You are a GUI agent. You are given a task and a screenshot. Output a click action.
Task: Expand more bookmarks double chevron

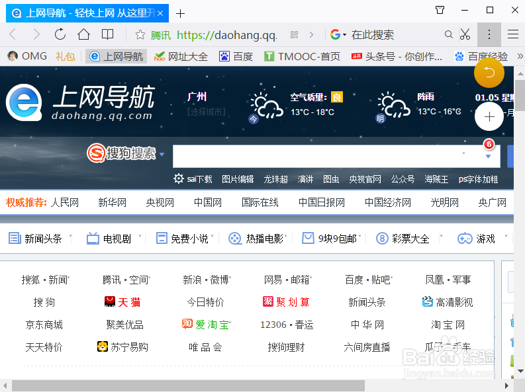(520, 56)
